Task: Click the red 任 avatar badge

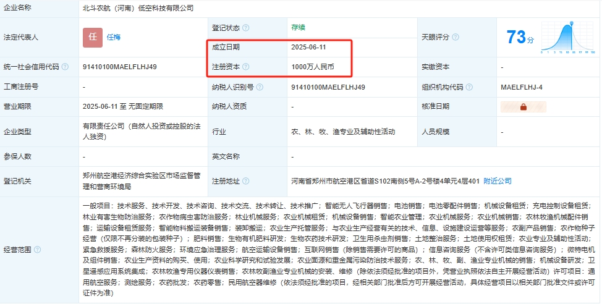Action: point(93,37)
